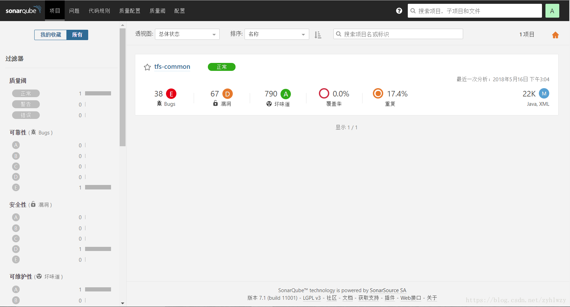The width and height of the screenshot is (570, 307).
Task: Open the 质量阈 navigation tab
Action: (x=157, y=11)
